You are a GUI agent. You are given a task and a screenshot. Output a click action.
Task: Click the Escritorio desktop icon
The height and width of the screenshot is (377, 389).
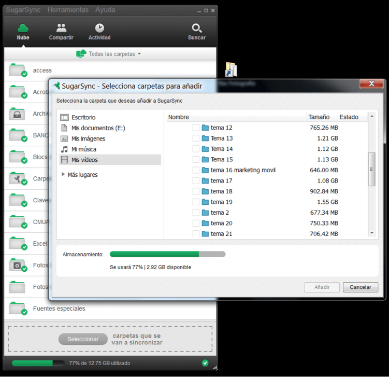[x=64, y=117]
